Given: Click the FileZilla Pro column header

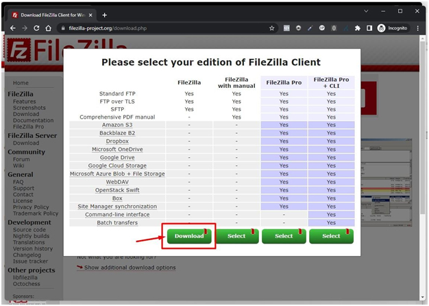Looking at the screenshot, I should (284, 82).
